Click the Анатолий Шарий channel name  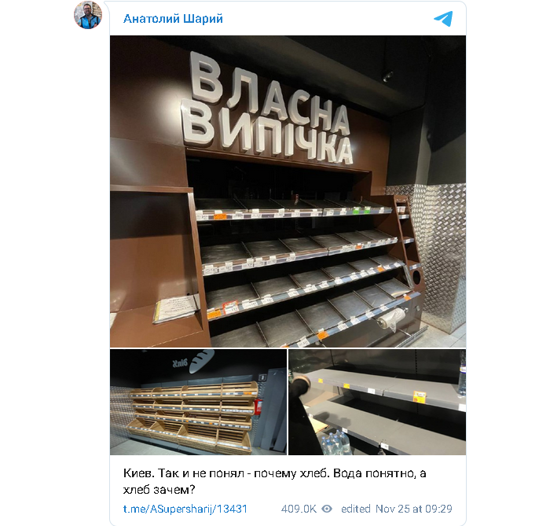tap(173, 18)
